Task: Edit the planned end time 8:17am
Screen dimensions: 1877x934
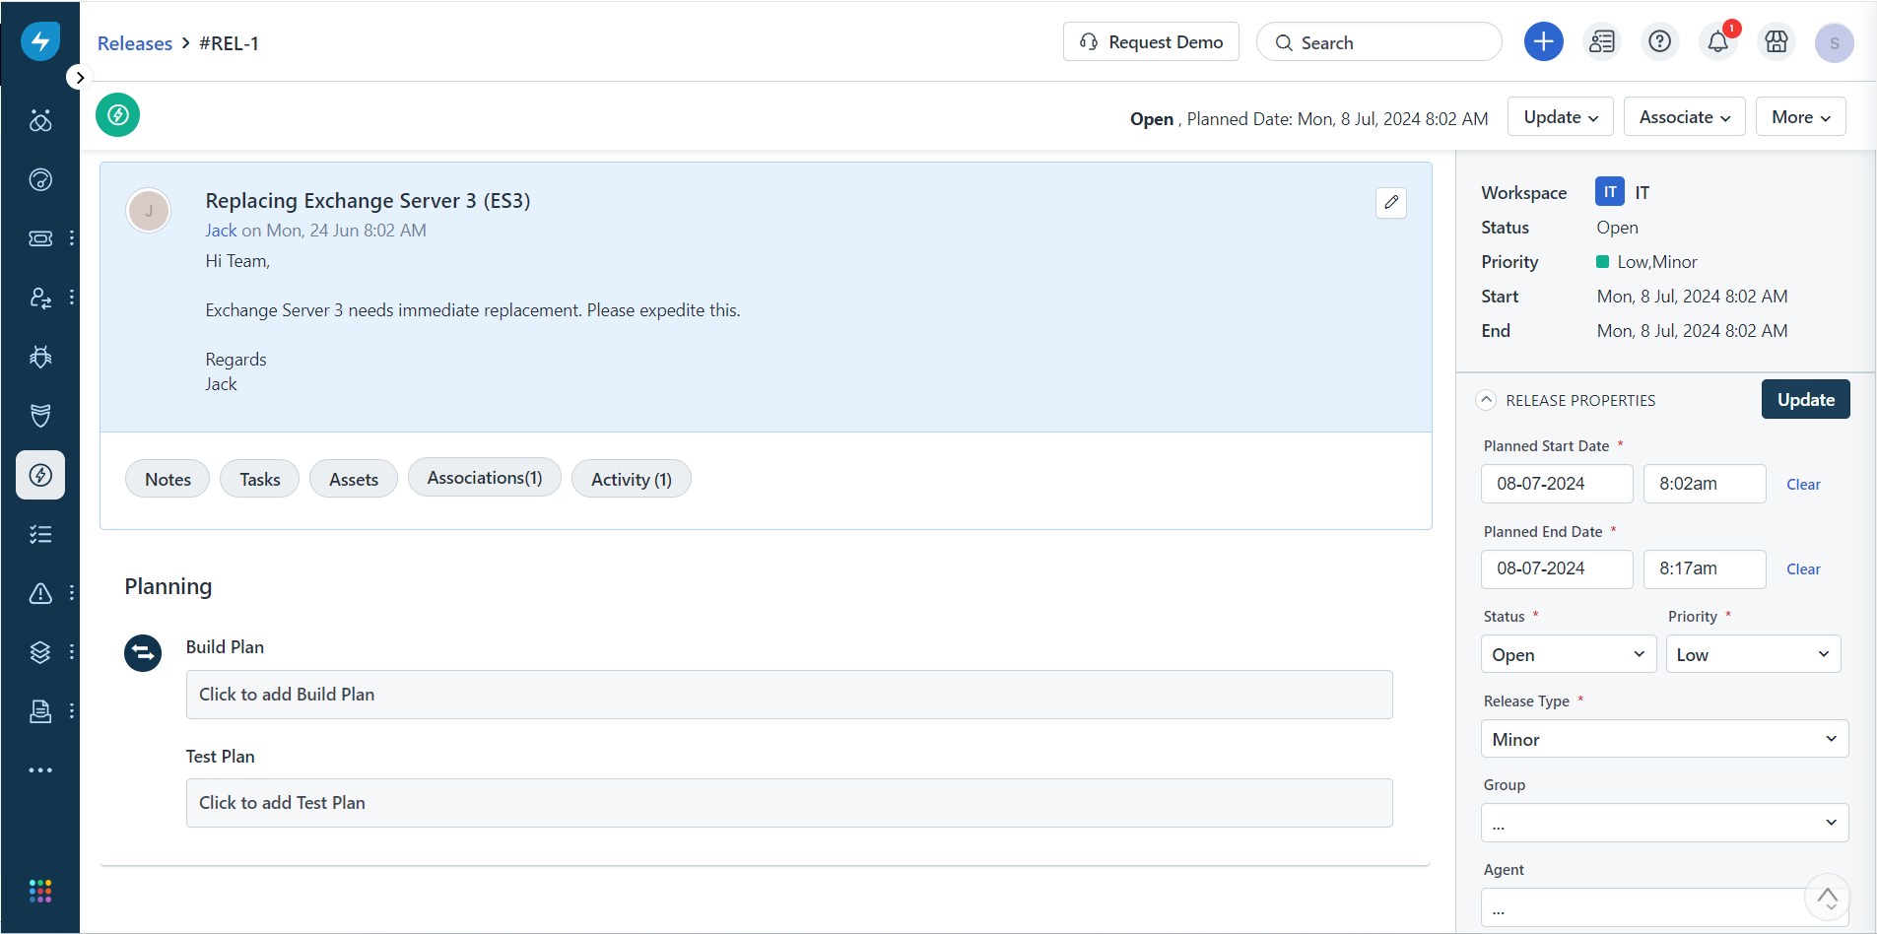Action: 1705,568
